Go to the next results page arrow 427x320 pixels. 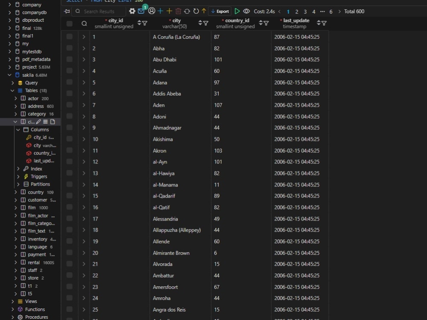339,12
